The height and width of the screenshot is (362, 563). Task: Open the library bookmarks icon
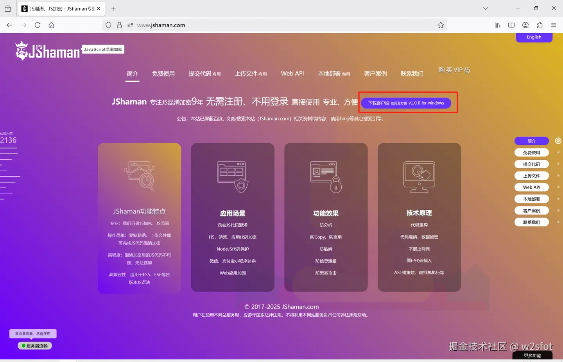pyautogui.click(x=497, y=25)
